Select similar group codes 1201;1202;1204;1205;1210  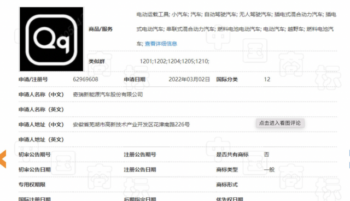tap(174, 61)
